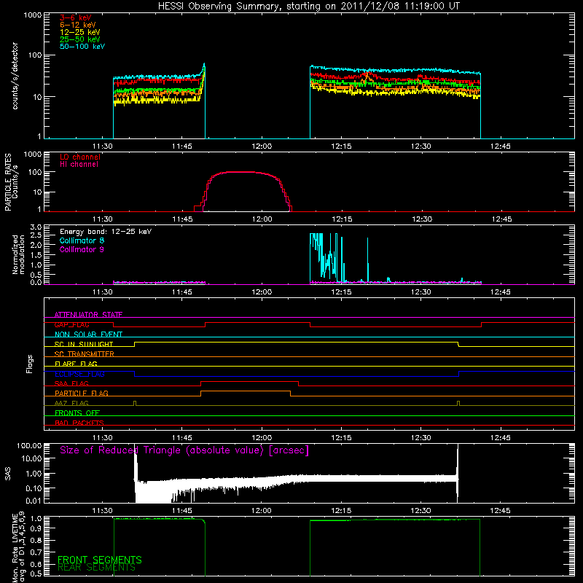Click the HESSI Observing Summary title text
Screen dimensions: 583x583
pyautogui.click(x=308, y=6)
